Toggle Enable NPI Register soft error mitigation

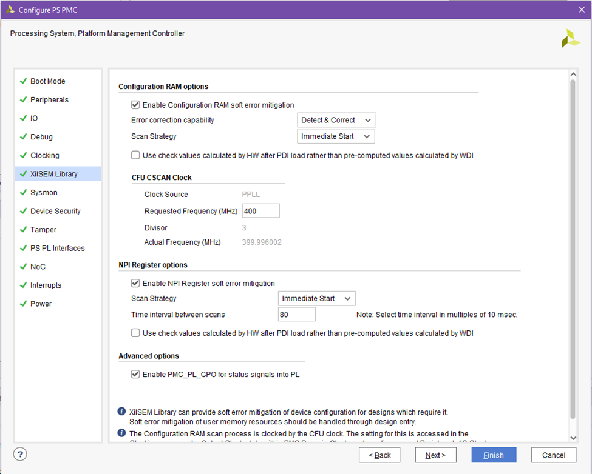click(x=135, y=283)
